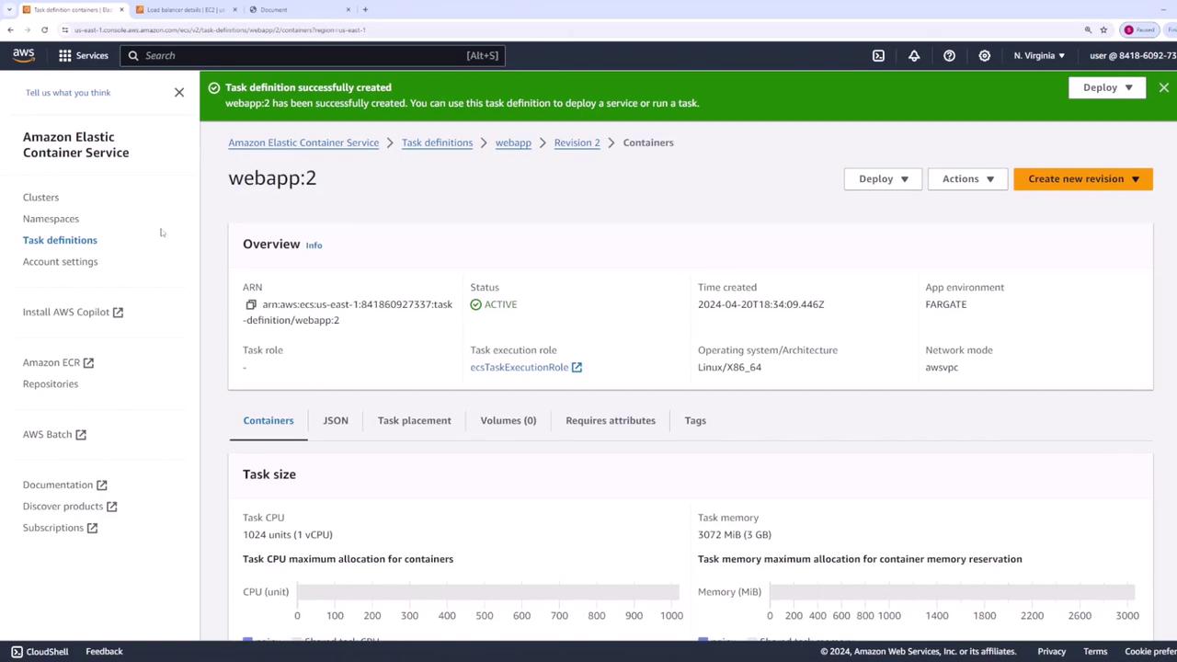Click the CPU (unit) allocation bar
Image resolution: width=1177 pixels, height=662 pixels.
(x=488, y=592)
